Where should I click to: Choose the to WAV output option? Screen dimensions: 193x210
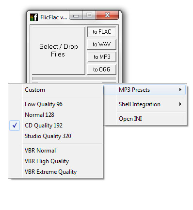[102, 44]
